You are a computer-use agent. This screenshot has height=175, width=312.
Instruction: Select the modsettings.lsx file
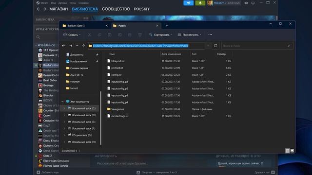point(120,116)
